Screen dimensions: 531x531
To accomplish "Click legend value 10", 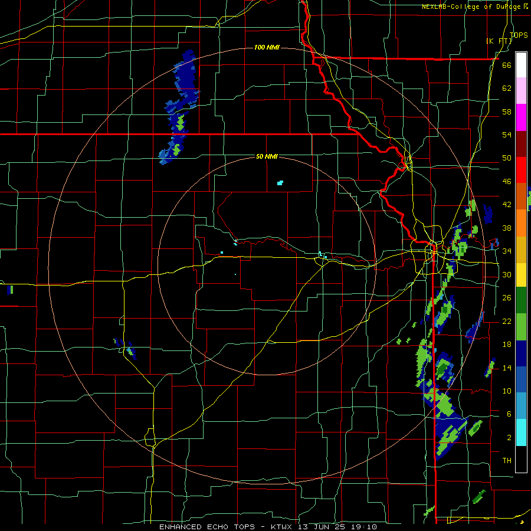I will 507,391.
